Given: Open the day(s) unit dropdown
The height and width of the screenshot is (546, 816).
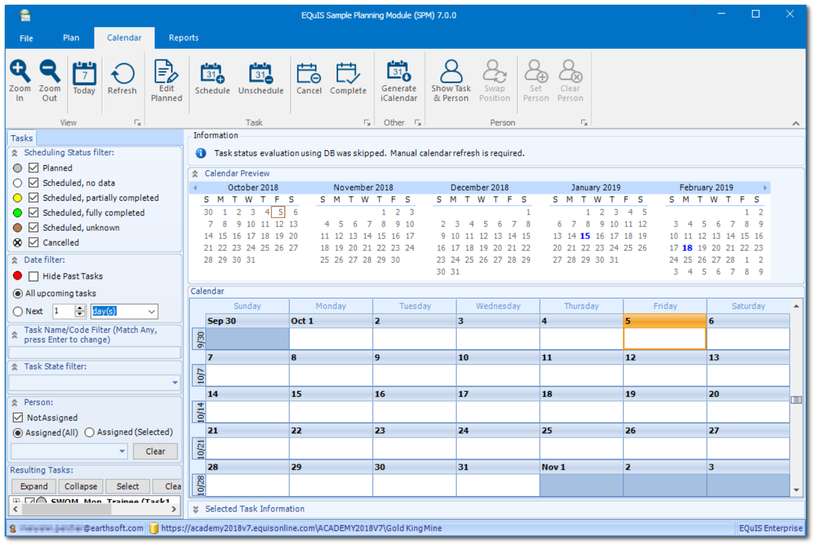Looking at the screenshot, I should pos(152,311).
